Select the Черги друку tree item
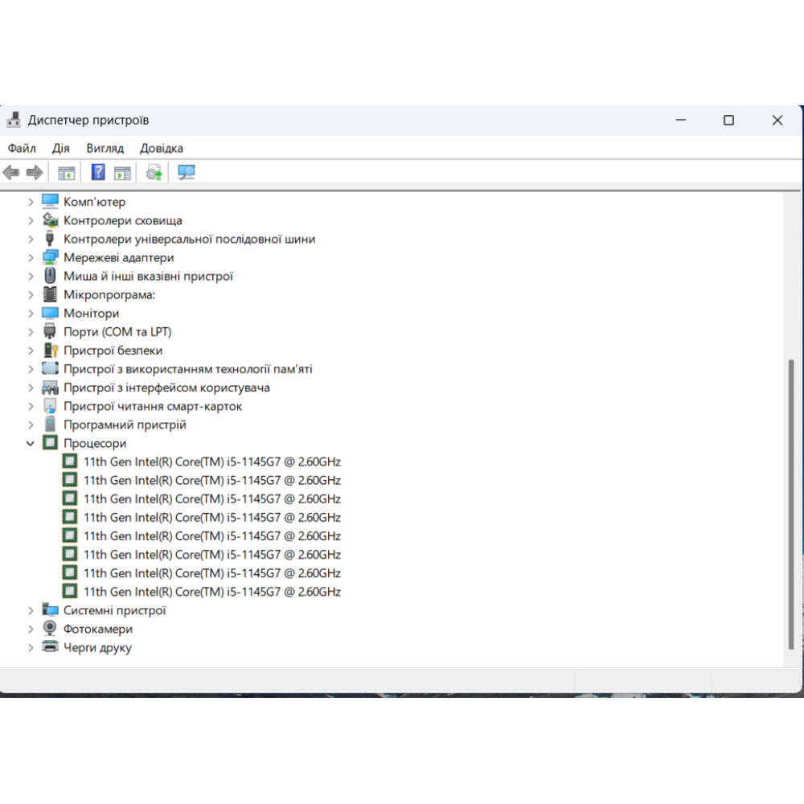Image resolution: width=804 pixels, height=804 pixels. pos(97,647)
